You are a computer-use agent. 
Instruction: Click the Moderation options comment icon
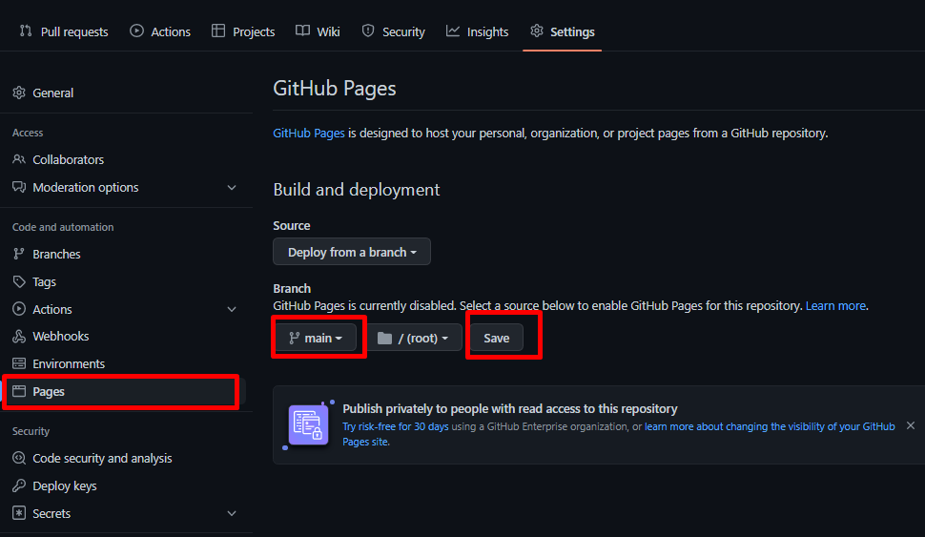19,187
